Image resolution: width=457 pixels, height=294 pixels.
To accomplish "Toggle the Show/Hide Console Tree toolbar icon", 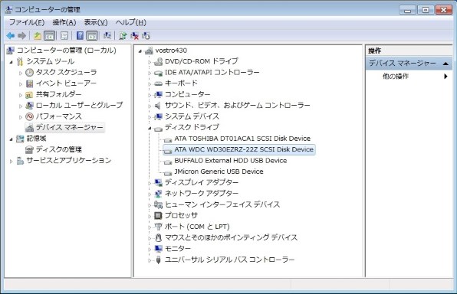I will (50, 36).
